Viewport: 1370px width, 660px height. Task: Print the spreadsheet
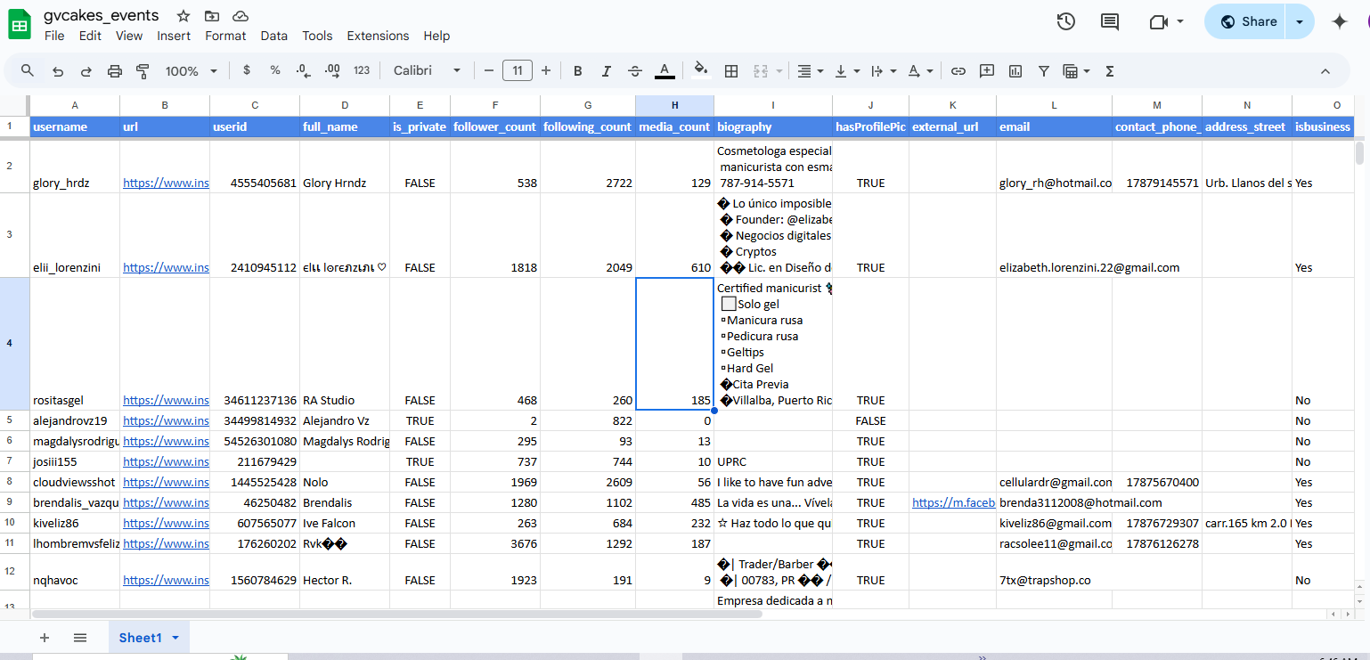(x=115, y=70)
